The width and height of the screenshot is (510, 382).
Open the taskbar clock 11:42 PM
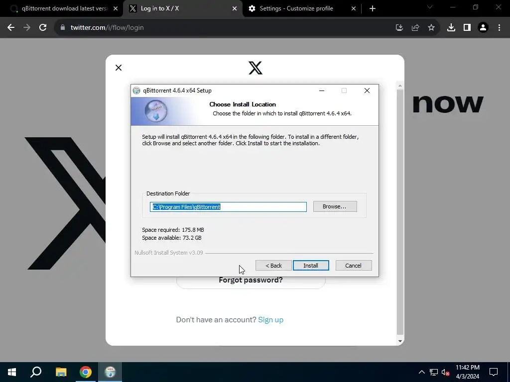point(467,372)
